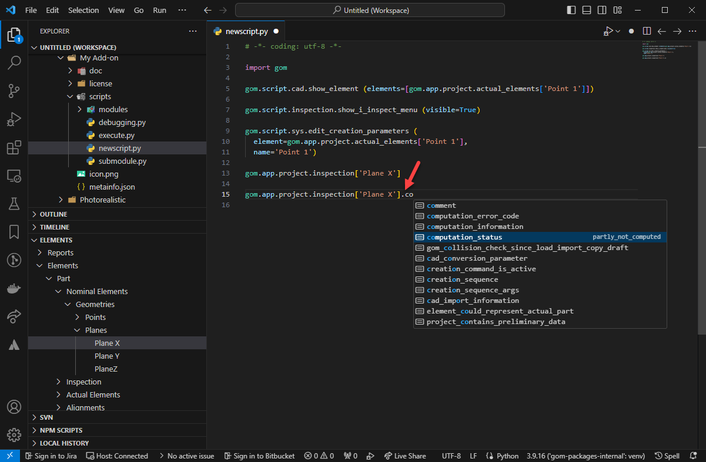The image size is (706, 462).
Task: Open the Search view in activity bar
Action: [14, 62]
